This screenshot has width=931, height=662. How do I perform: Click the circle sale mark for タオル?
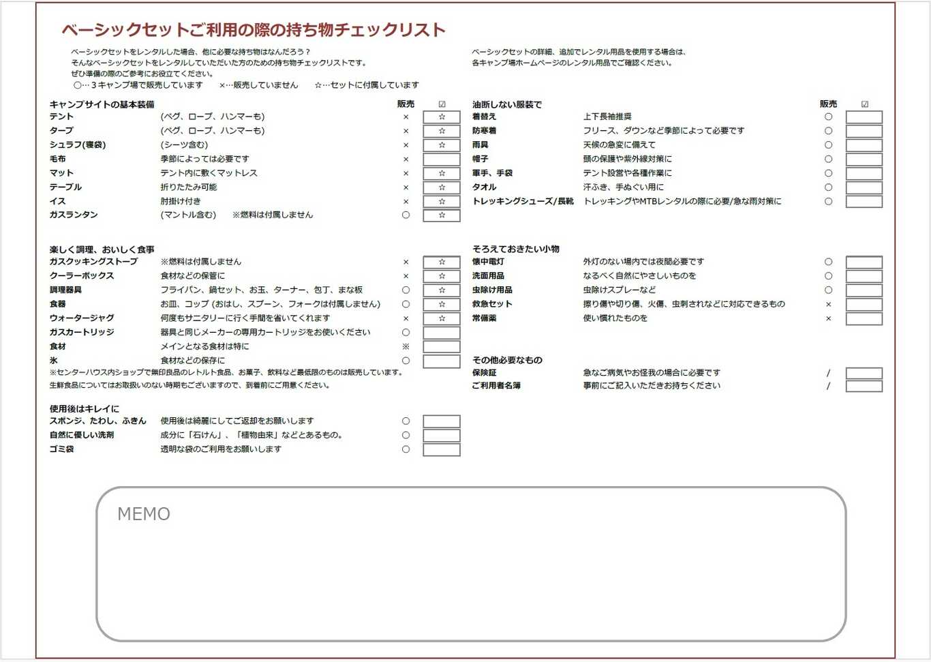pos(828,187)
